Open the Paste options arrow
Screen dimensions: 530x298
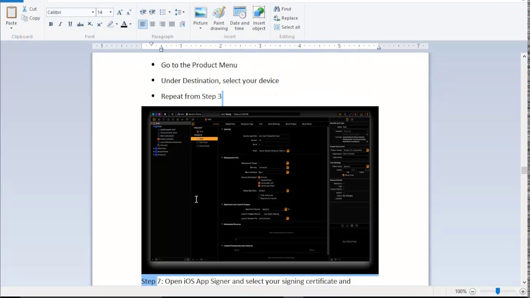point(12,29)
